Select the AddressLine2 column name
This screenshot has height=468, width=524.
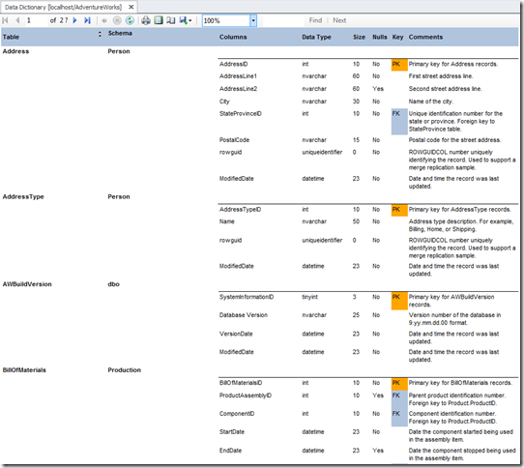[238, 89]
